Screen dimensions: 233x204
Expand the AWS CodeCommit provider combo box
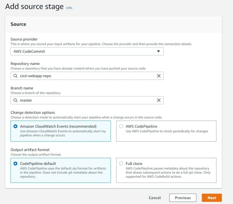[x=87, y=51]
